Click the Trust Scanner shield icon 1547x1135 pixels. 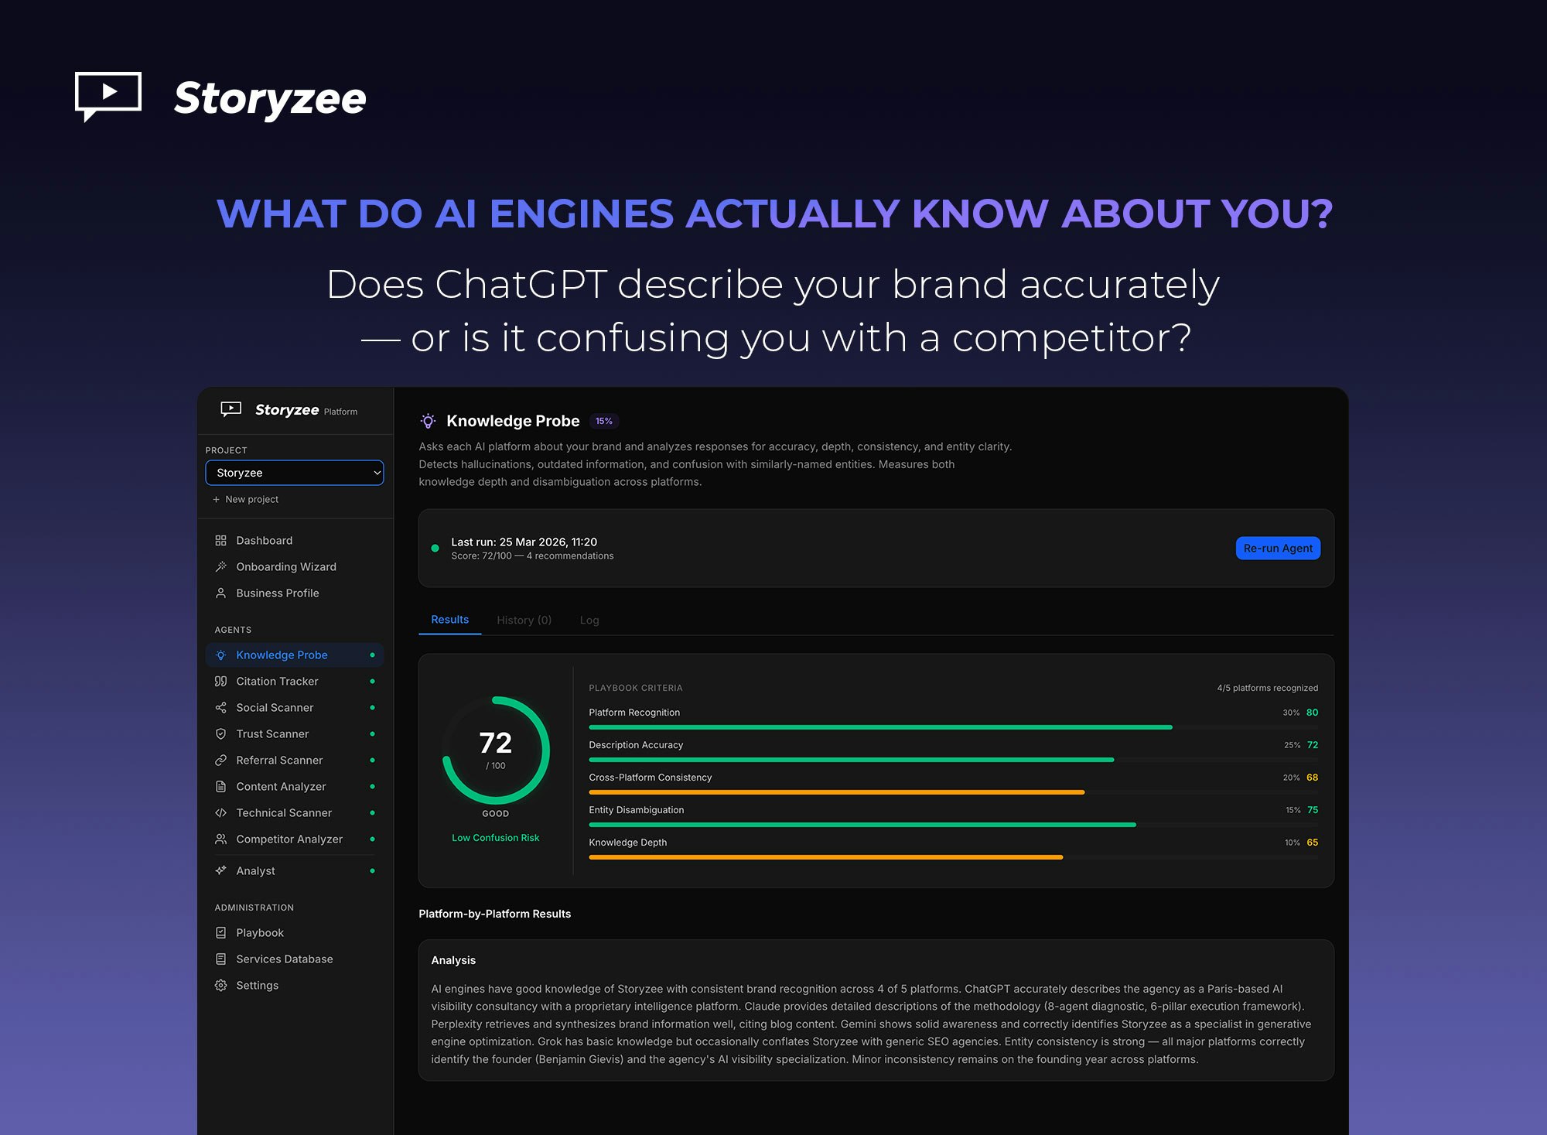pos(220,733)
